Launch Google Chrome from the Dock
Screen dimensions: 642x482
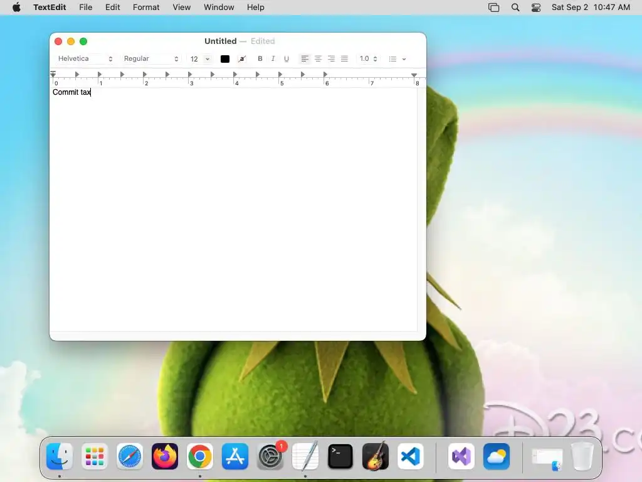200,456
